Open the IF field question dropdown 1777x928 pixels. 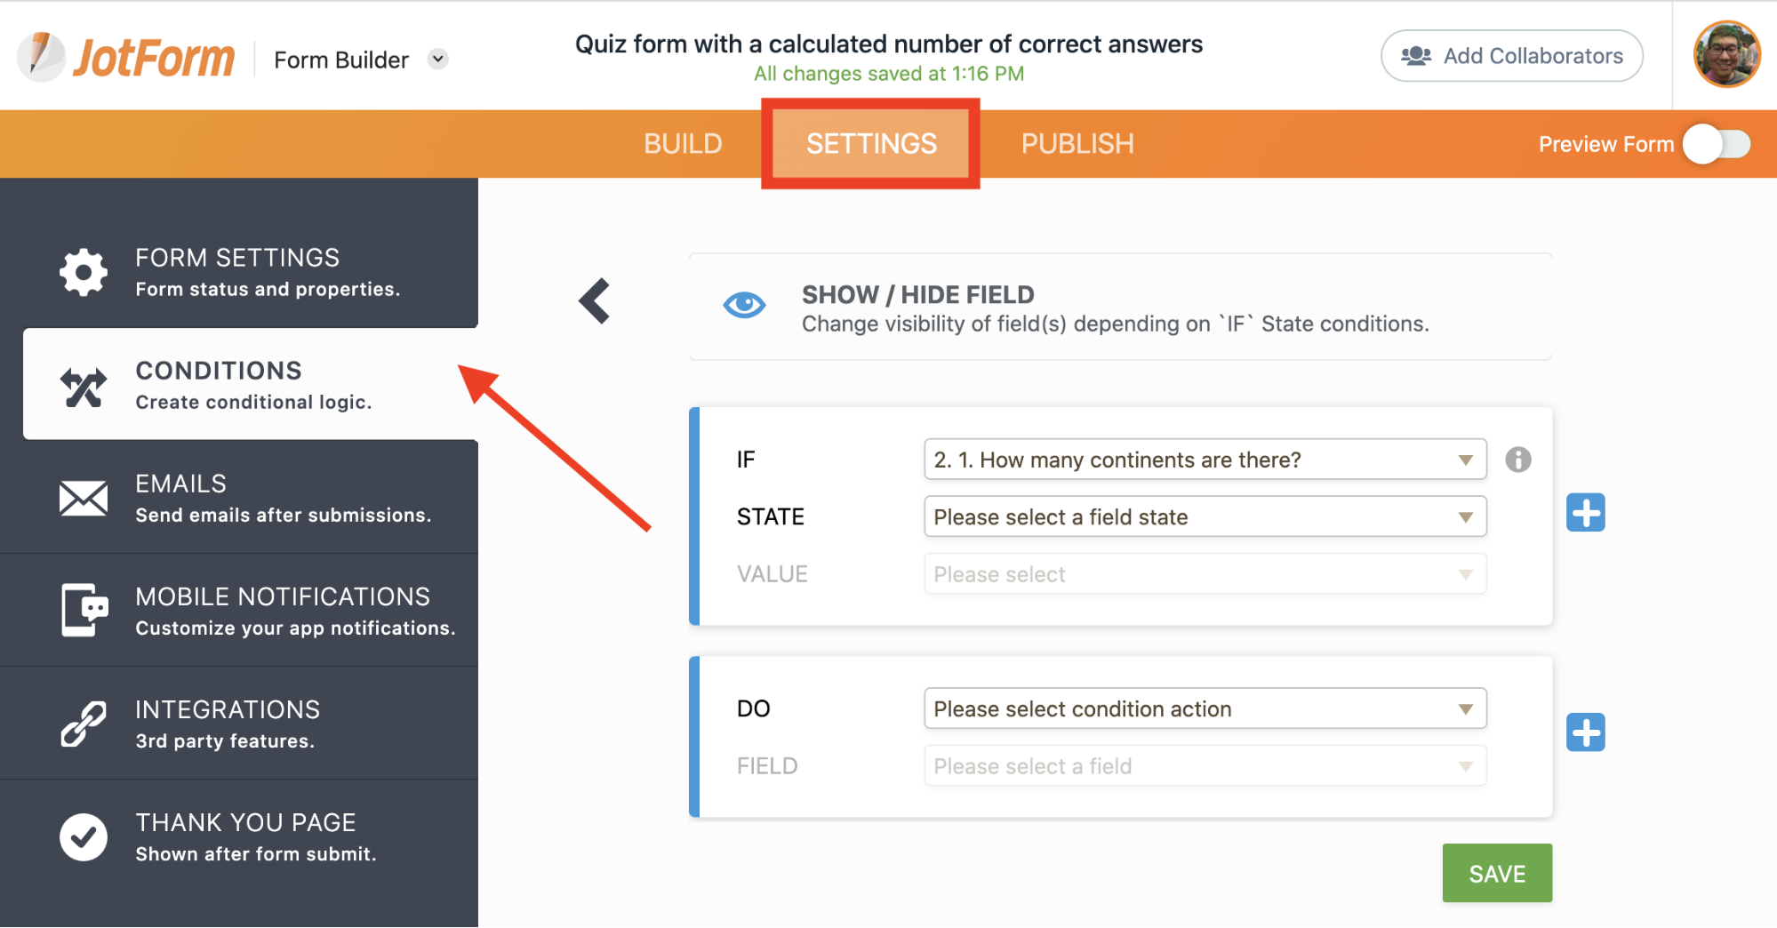pos(1205,460)
